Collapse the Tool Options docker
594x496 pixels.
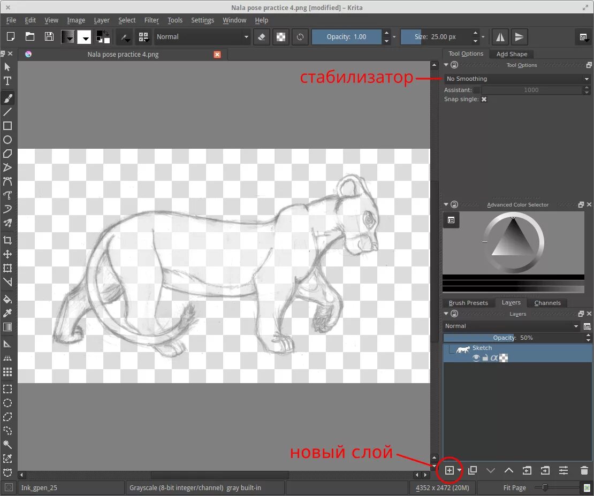click(446, 65)
